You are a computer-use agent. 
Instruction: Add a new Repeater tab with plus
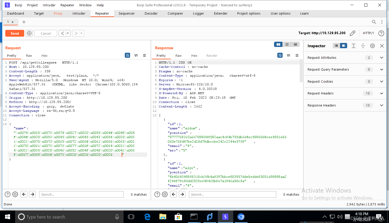coord(24,22)
